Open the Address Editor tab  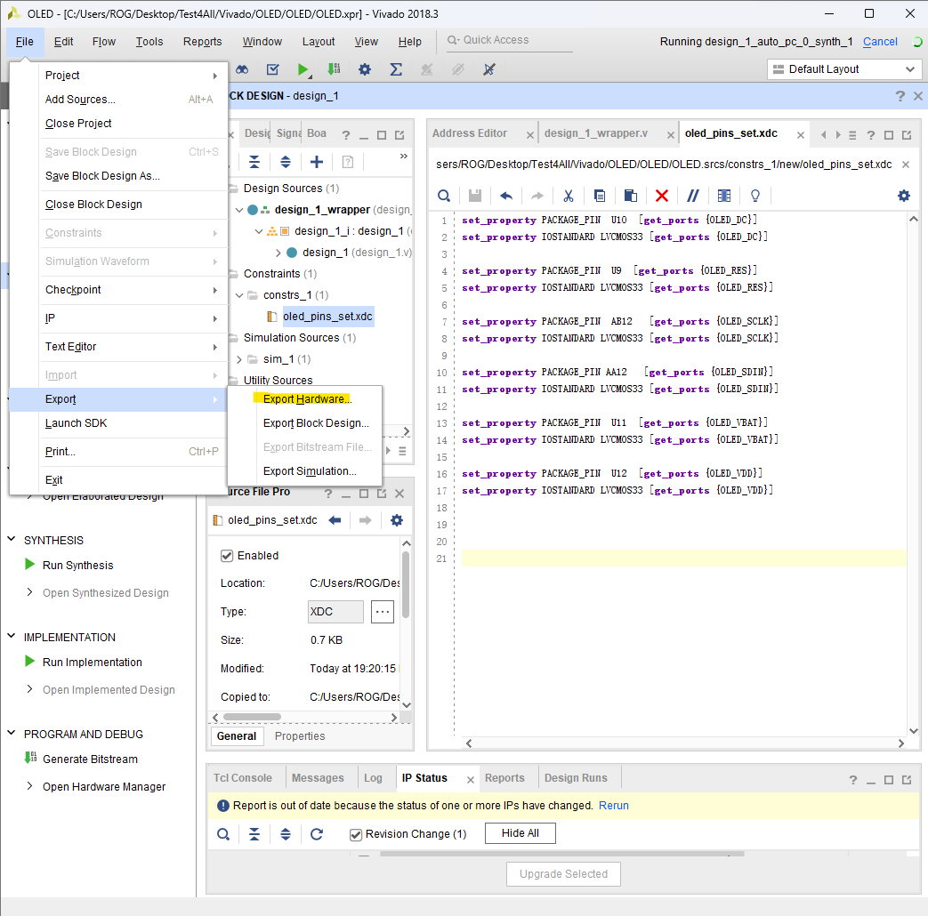coord(469,133)
